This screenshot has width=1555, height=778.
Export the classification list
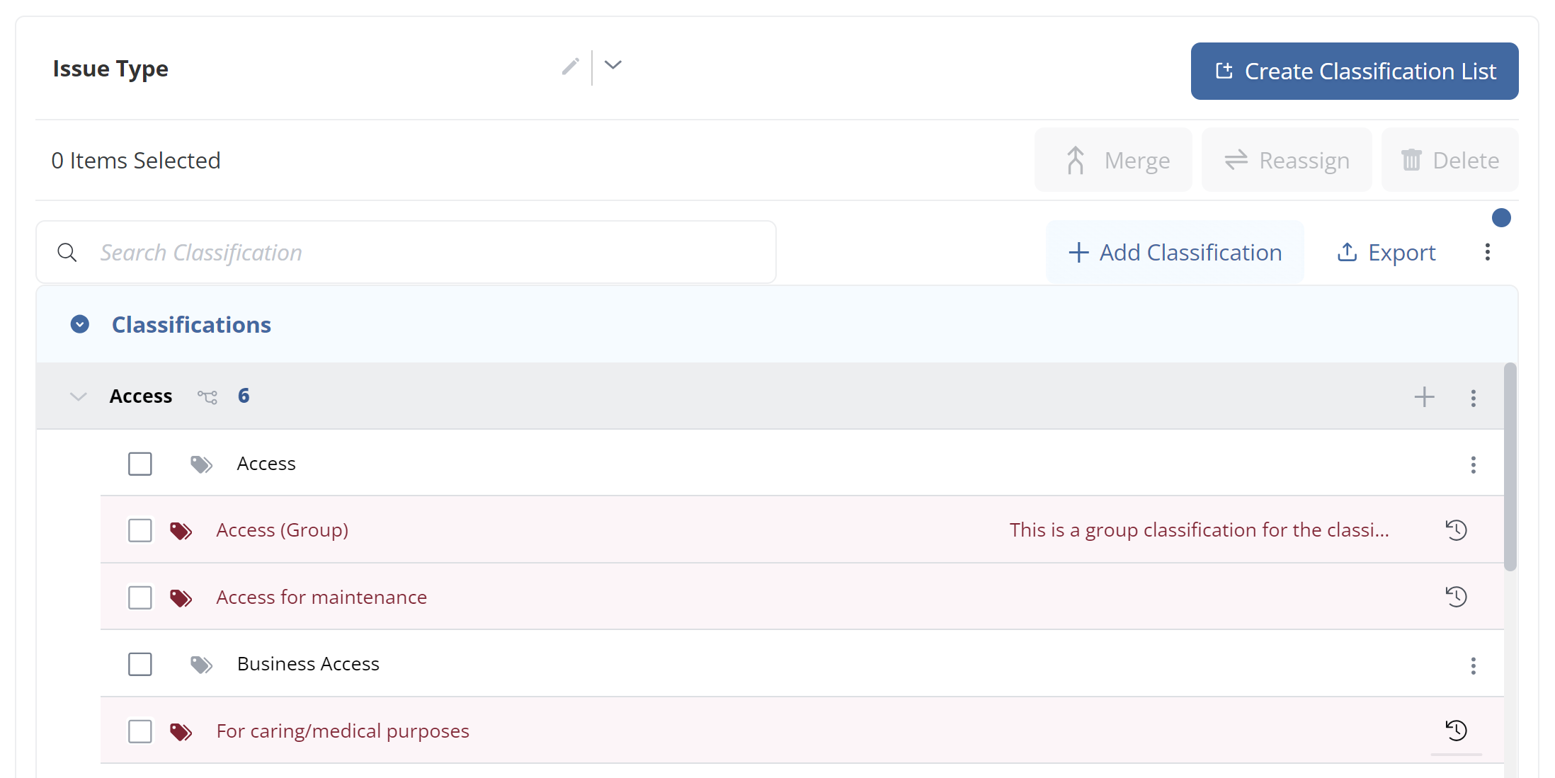click(1386, 252)
